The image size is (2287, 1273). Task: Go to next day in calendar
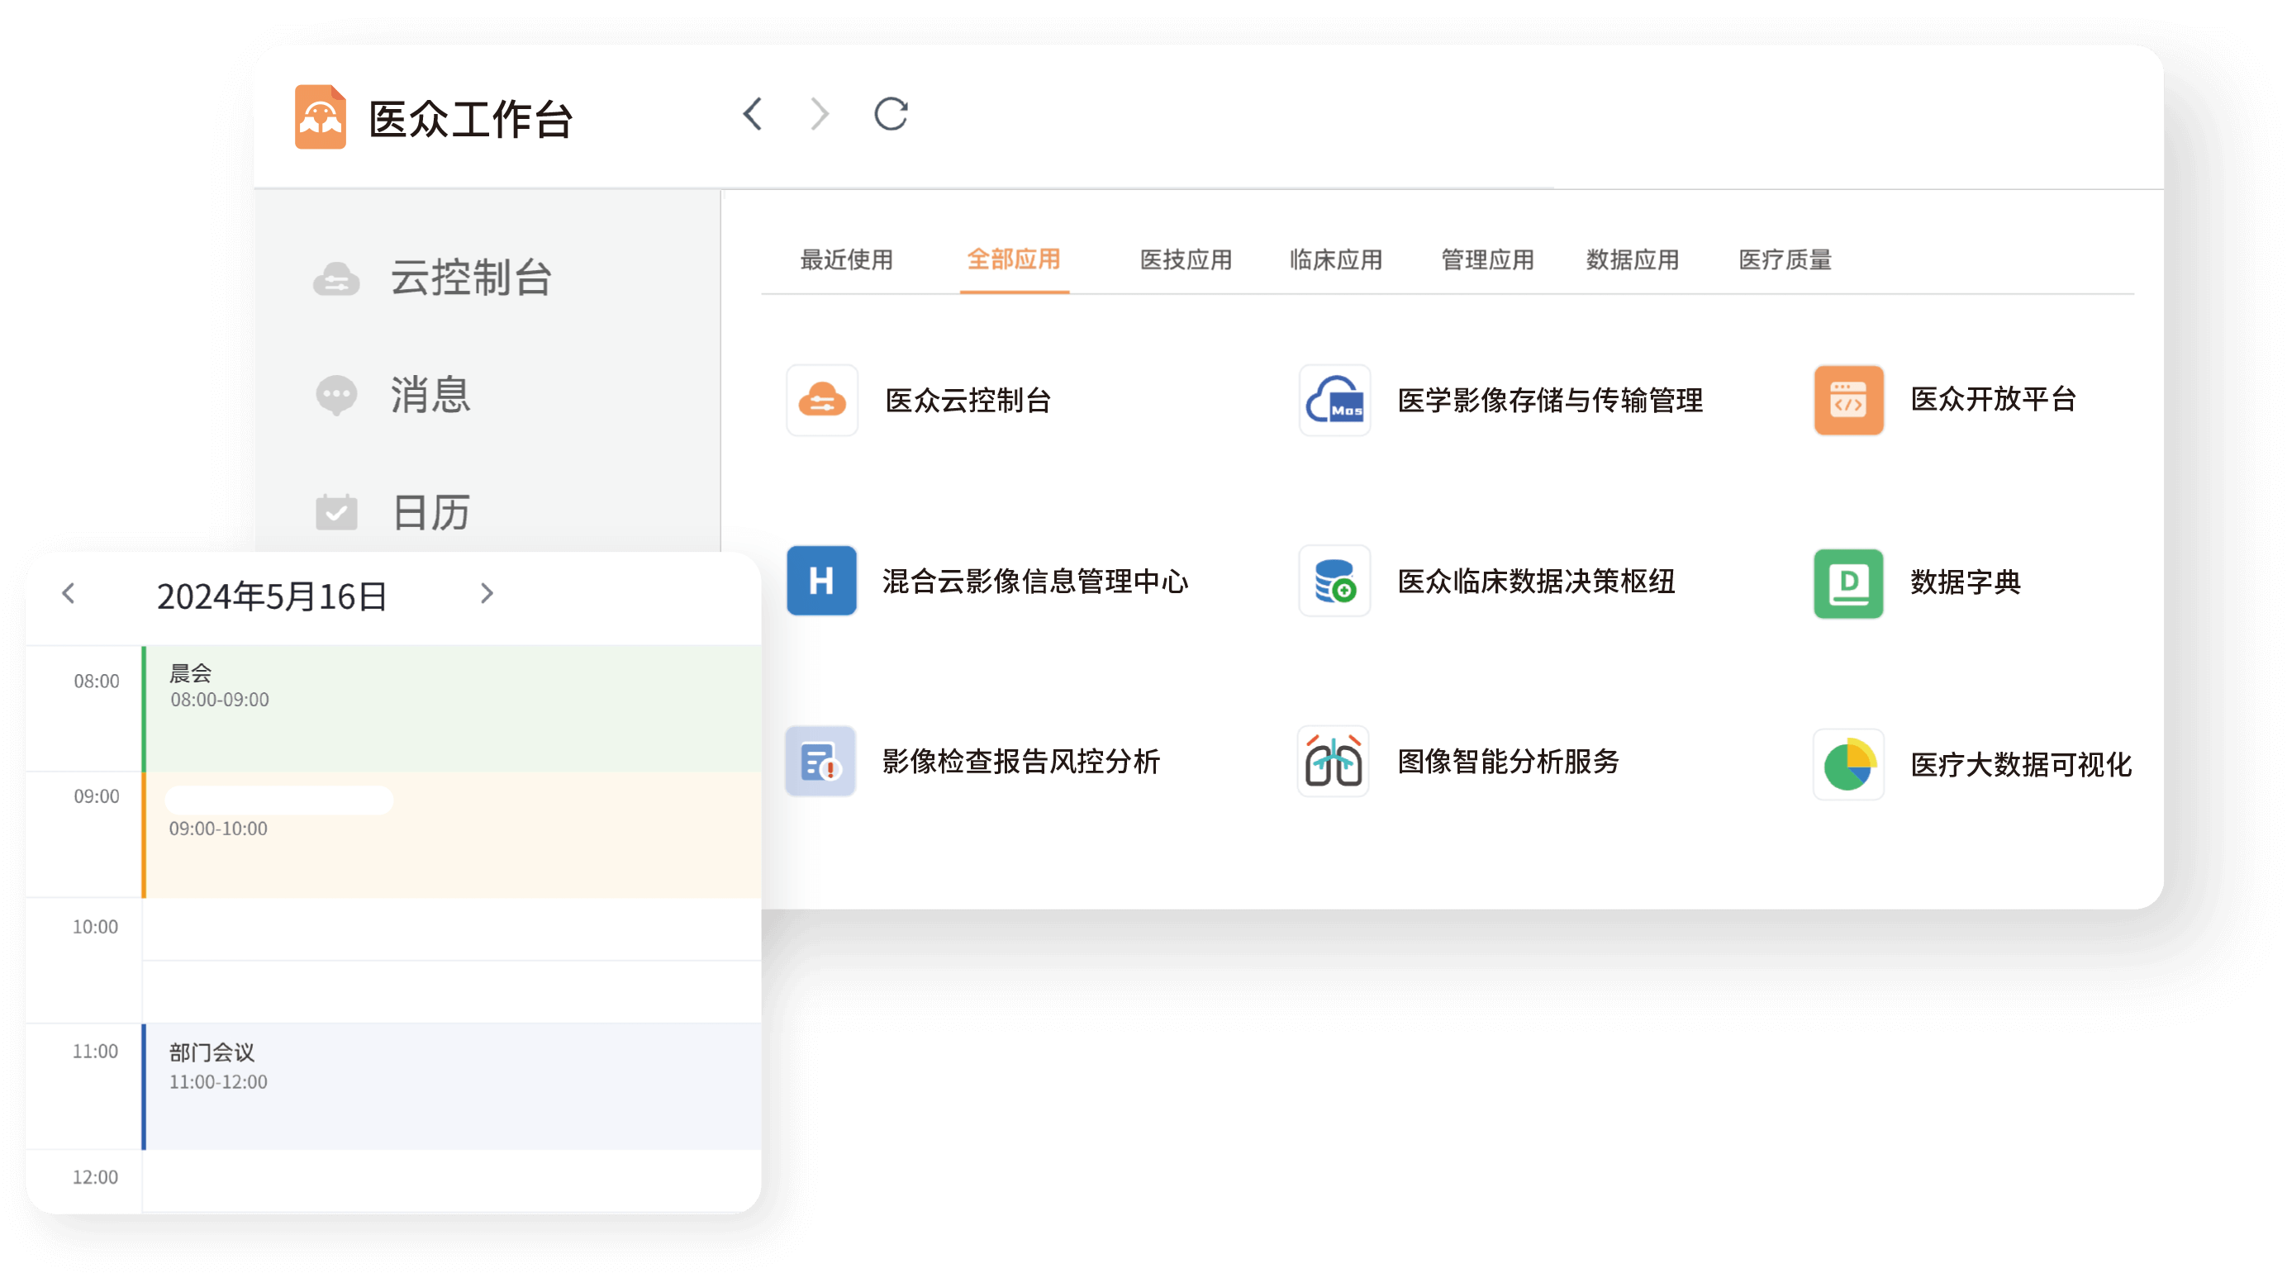pos(487,594)
